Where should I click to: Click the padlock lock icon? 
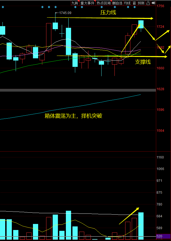(148, 3)
